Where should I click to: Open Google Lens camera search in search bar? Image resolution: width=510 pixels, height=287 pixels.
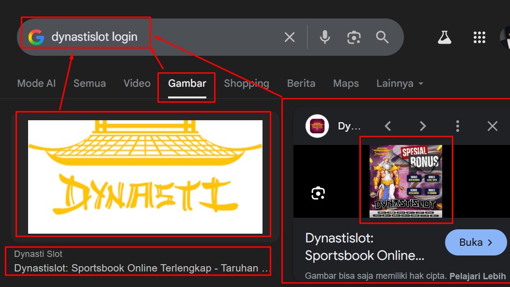click(x=354, y=37)
